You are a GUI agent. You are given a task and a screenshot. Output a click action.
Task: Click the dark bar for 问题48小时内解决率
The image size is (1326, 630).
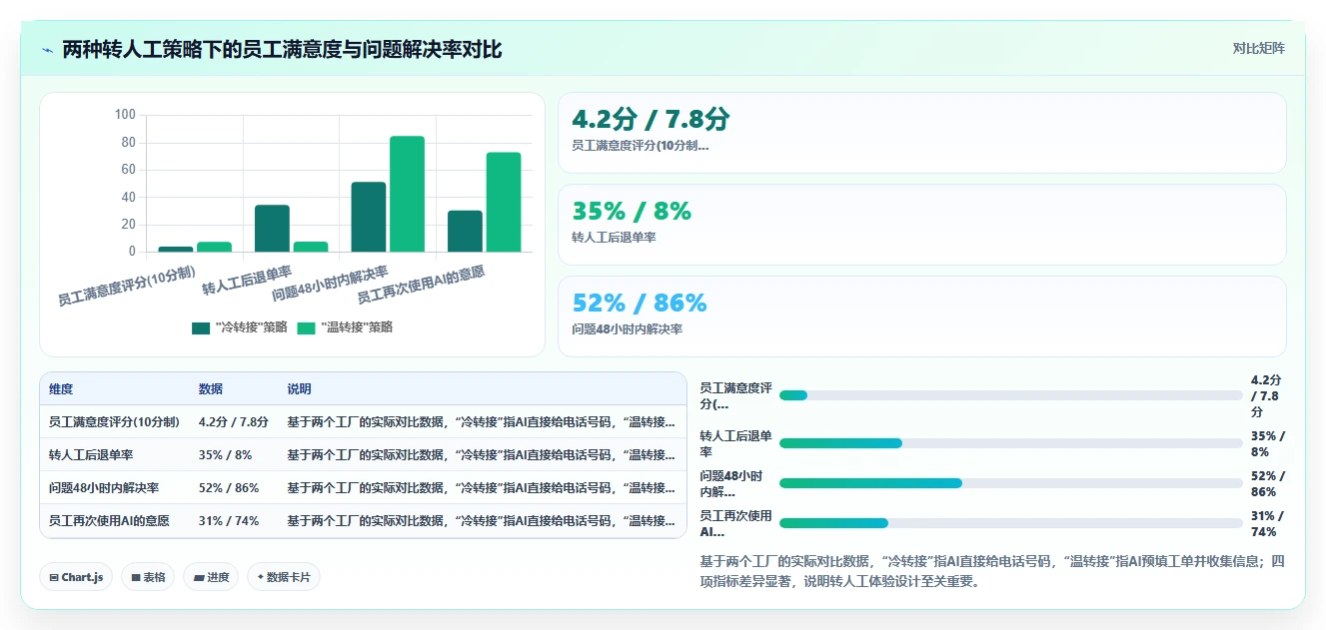[x=369, y=217]
